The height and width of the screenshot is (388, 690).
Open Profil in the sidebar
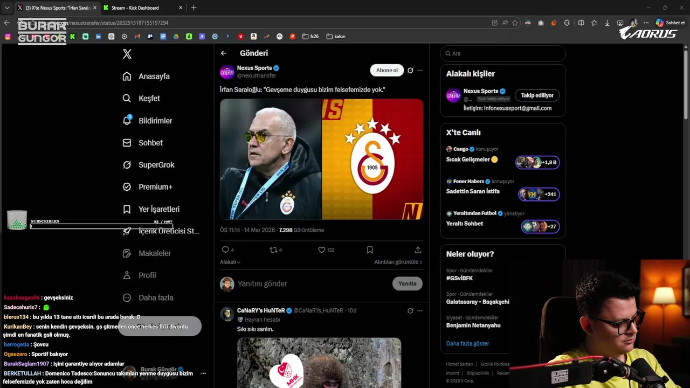pos(139,275)
